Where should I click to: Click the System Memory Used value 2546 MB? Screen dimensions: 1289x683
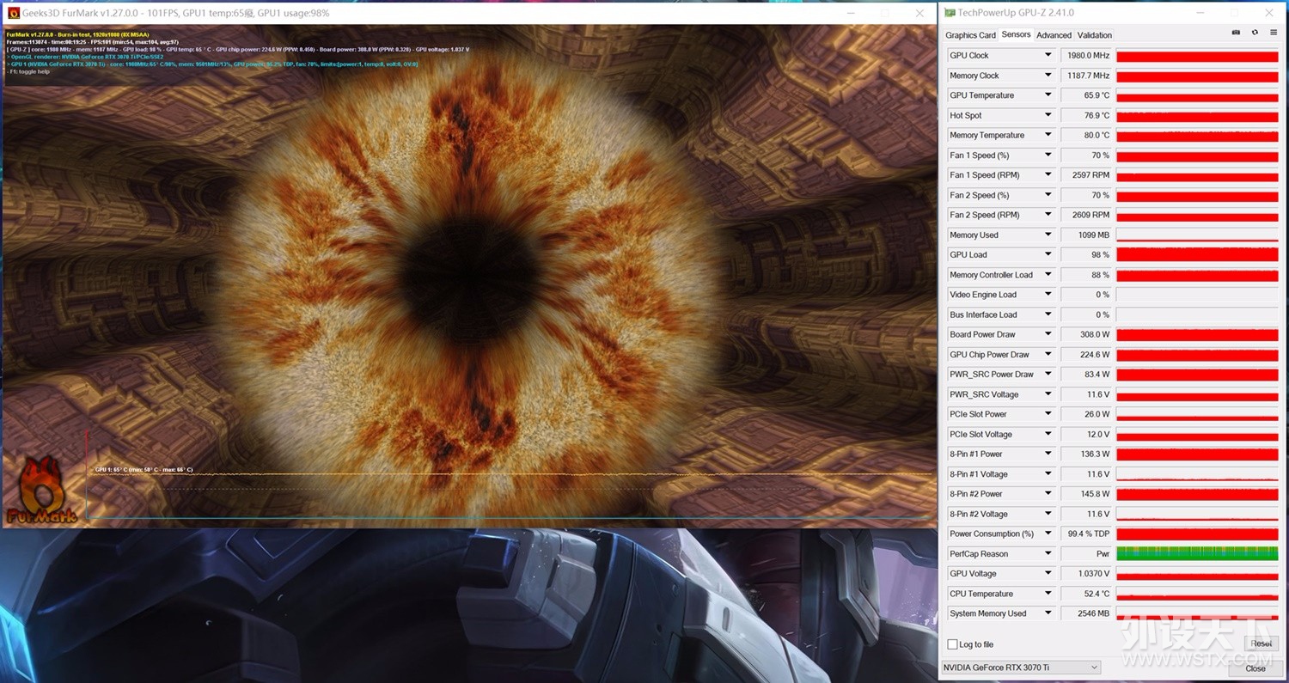coord(1086,613)
